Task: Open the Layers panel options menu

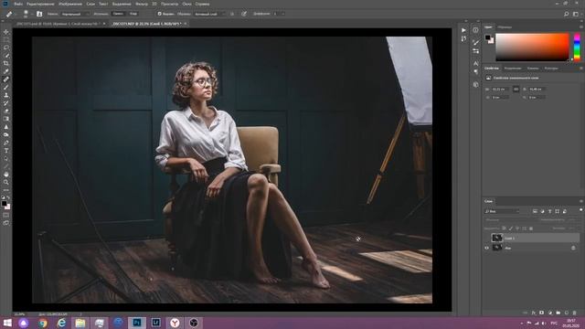Action: (x=581, y=201)
